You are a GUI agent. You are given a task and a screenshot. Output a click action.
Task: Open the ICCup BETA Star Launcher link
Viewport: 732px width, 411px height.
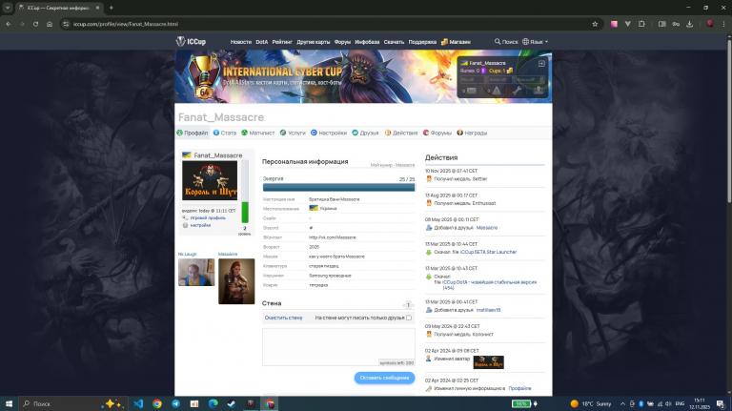(x=488, y=252)
